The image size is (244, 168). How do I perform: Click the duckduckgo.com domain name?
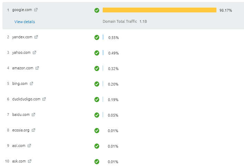26,99
